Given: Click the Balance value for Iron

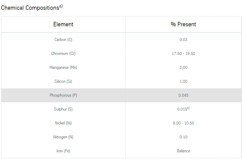Looking at the screenshot, I should tap(183, 151).
